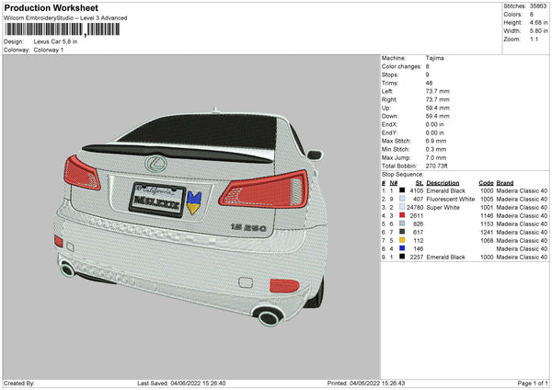Click the Max Stitch value '6.9 mm'
The image size is (552, 390).
pos(436,141)
